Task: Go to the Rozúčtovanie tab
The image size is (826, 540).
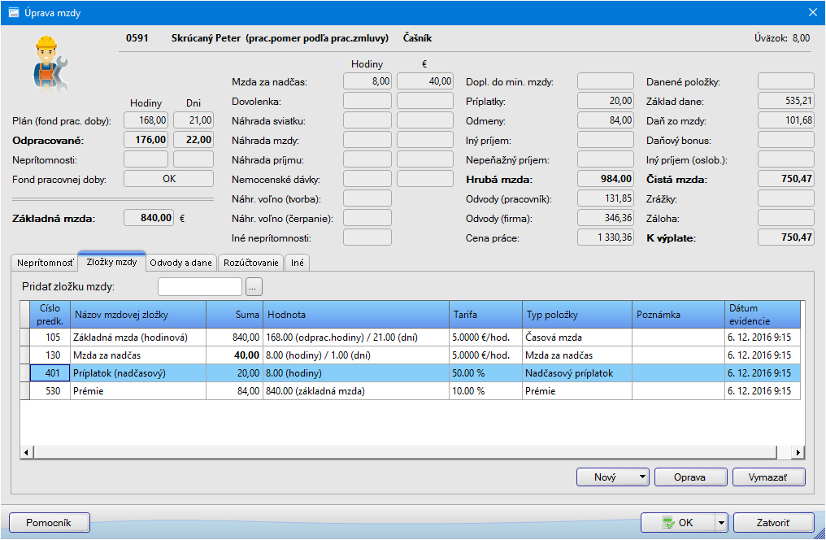Action: click(250, 263)
